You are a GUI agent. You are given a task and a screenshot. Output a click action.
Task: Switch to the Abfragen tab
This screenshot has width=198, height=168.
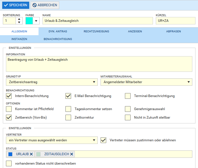(x=174, y=31)
